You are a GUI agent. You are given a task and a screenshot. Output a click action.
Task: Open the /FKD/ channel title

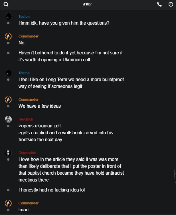87,4
